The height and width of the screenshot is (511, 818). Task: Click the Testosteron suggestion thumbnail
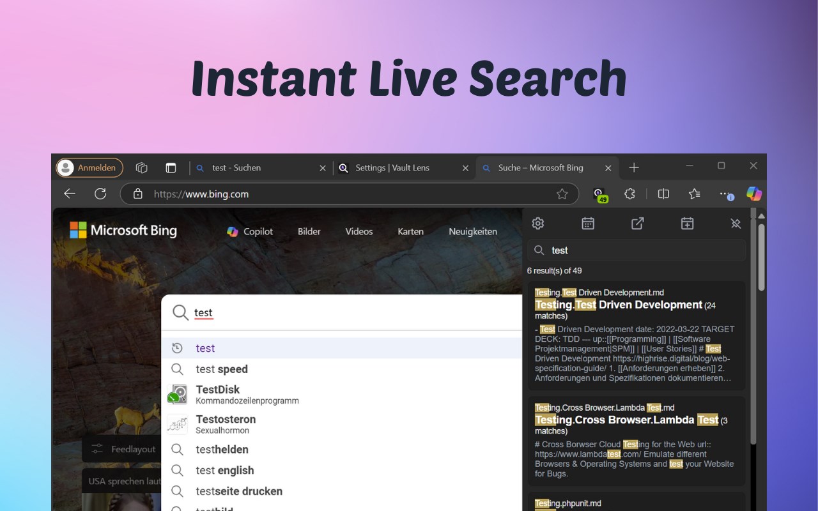177,424
